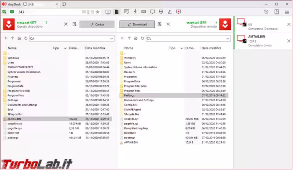Click the Download button

[x=137, y=24]
